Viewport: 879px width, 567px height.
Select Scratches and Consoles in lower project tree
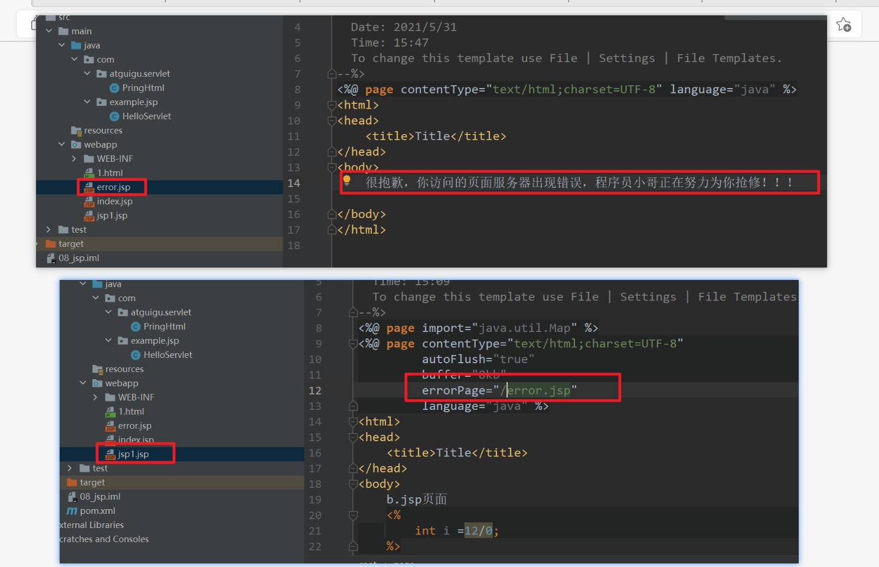click(x=104, y=539)
